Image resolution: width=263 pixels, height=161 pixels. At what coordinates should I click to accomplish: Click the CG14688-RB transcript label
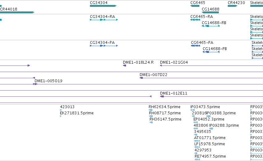[214, 23]
